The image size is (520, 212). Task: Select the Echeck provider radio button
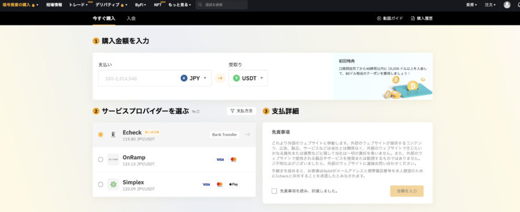point(101,135)
